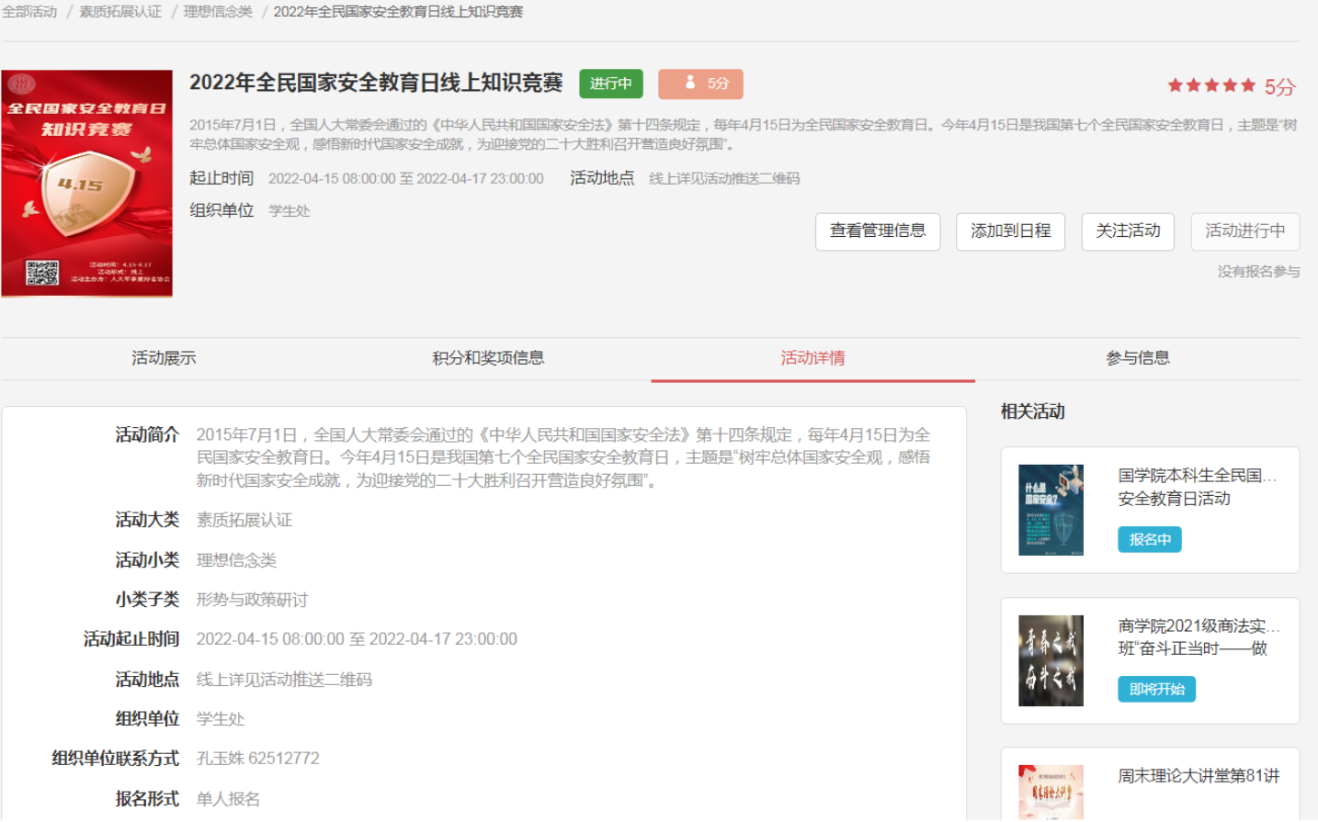The height and width of the screenshot is (822, 1318).
Task: Click the 学生处 value in the details panel
Action: click(x=221, y=719)
